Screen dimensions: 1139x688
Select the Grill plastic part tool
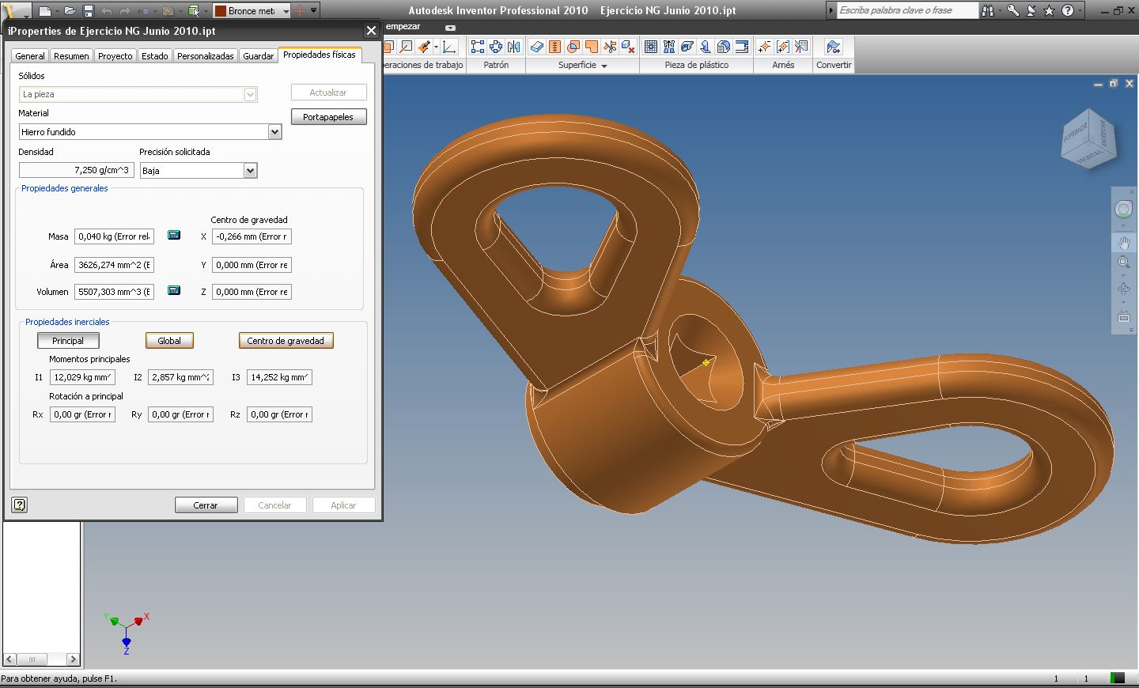[x=651, y=47]
